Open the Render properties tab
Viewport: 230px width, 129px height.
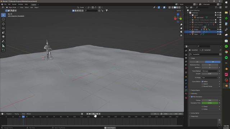point(186,55)
